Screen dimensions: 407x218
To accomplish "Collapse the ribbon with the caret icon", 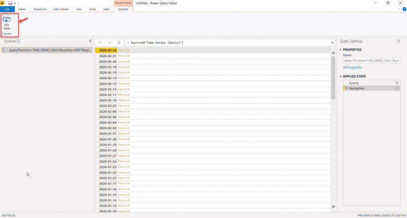I will (x=399, y=9).
